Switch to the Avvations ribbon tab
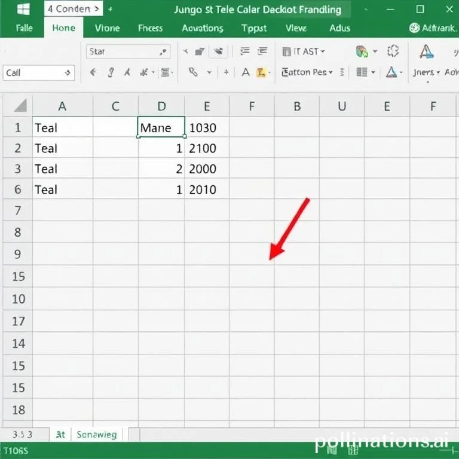Screen dimensions: 459x459 pos(203,27)
